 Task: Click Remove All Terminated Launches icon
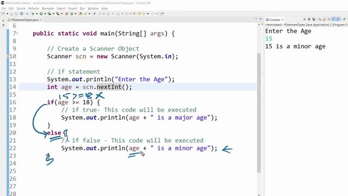coord(314,20)
